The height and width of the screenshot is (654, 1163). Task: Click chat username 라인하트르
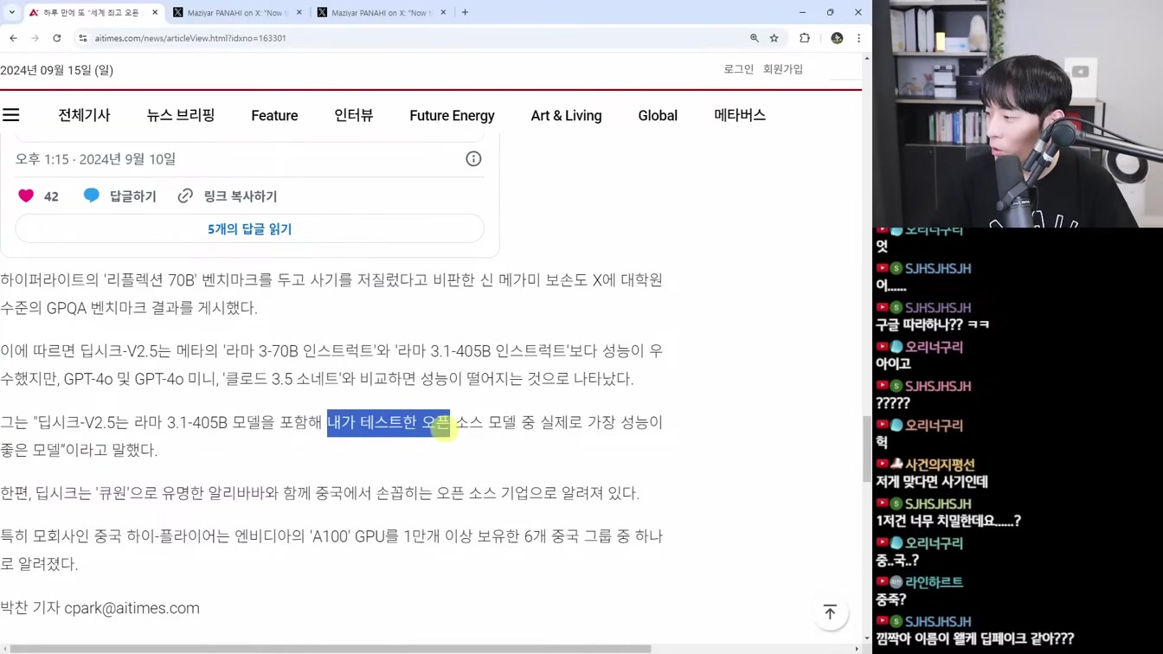[x=934, y=582]
